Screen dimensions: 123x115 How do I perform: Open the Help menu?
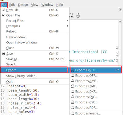pos(60,5)
